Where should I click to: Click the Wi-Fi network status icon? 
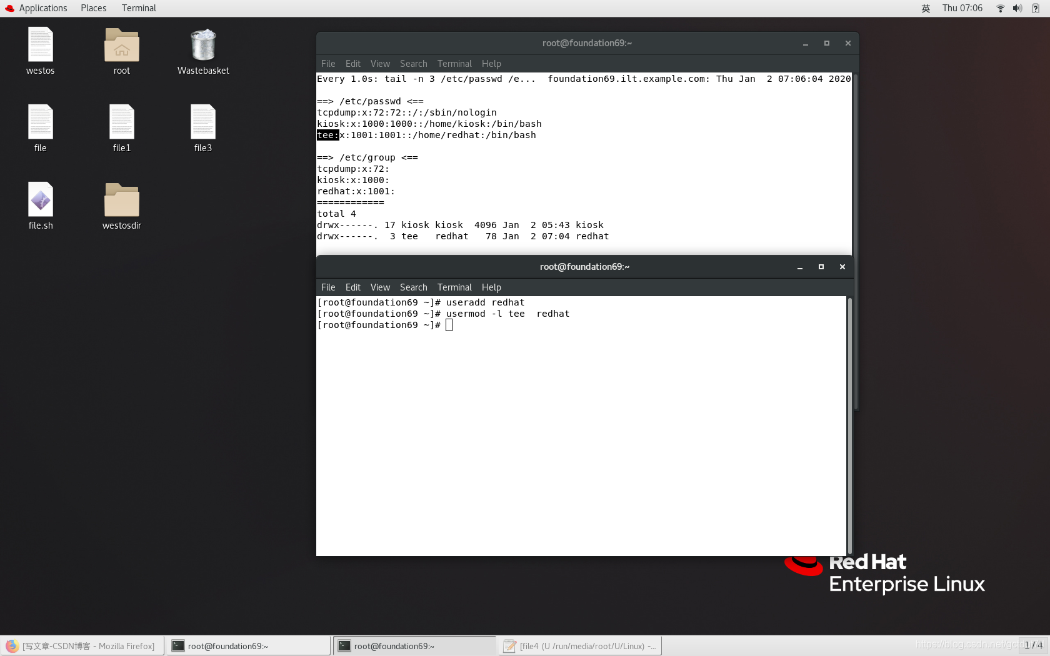coord(1000,8)
